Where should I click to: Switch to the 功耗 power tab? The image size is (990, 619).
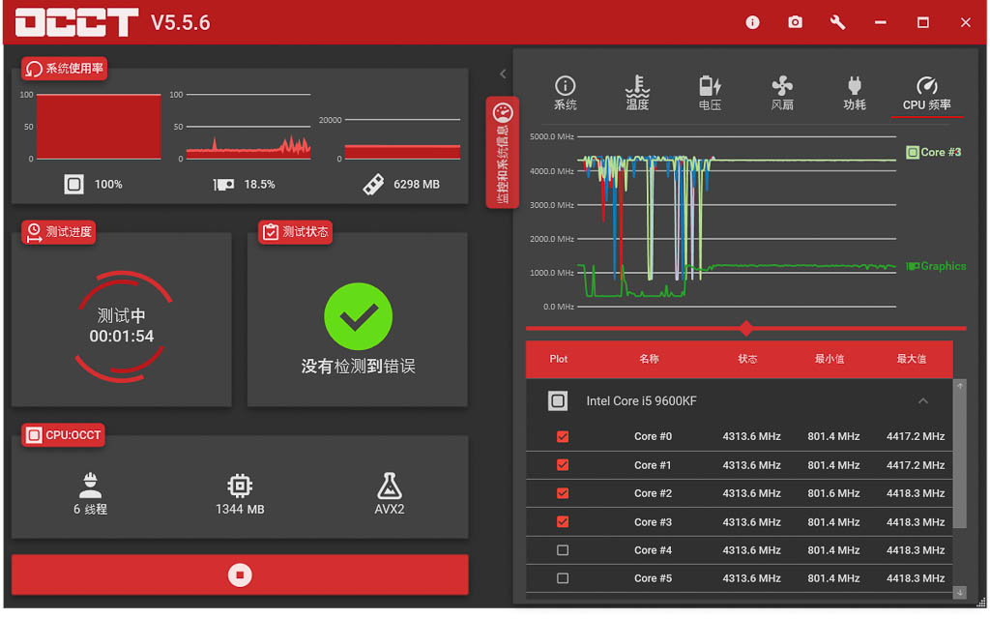[855, 94]
